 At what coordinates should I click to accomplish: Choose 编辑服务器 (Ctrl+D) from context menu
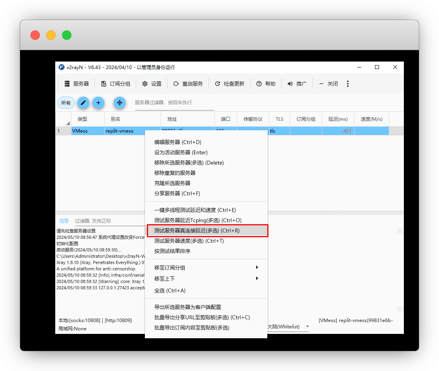tap(206, 142)
